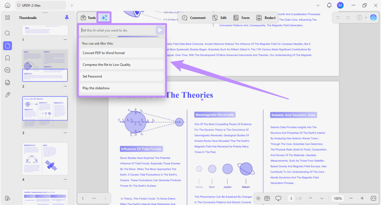Image resolution: width=381 pixels, height=205 pixels.
Task: Open the dashboard grid icon in sidebar
Action: pyautogui.click(x=8, y=18)
